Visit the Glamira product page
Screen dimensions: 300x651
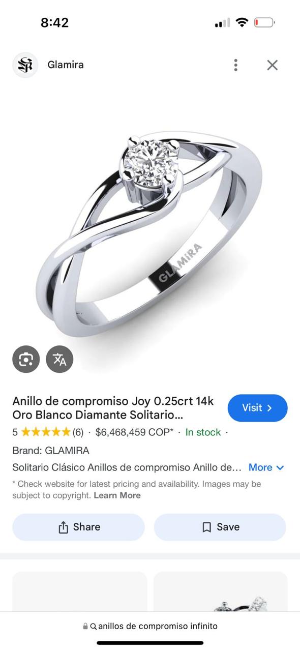(257, 408)
